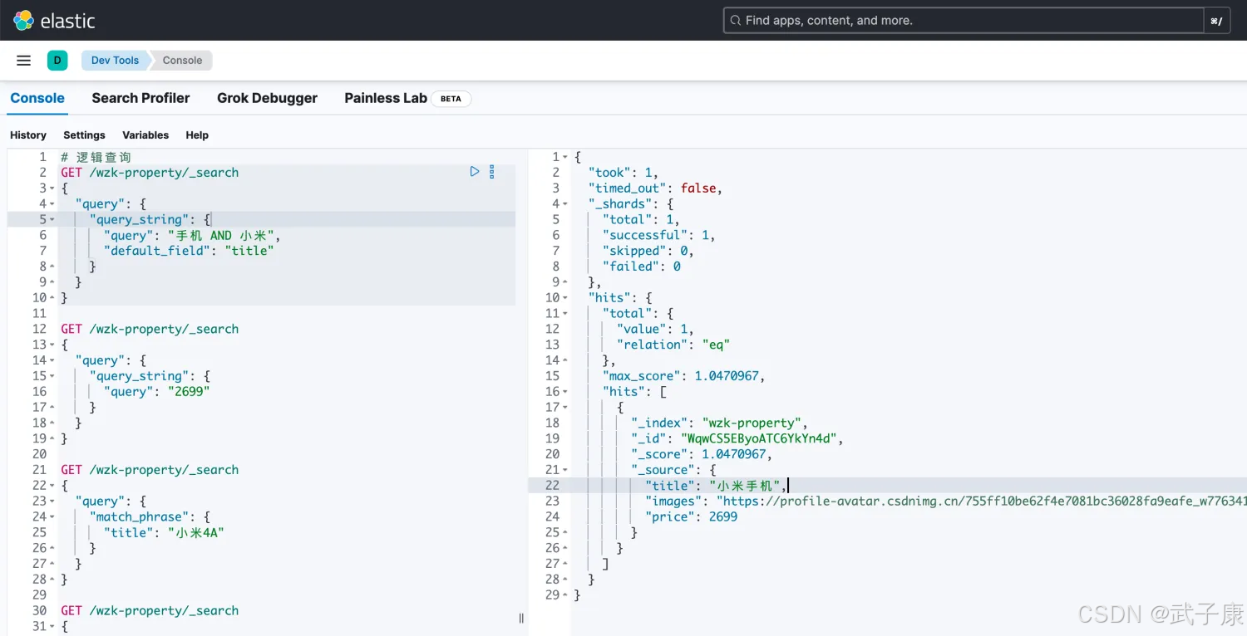Open the request options three-dot menu
Viewport: 1247px width, 636px height.
(x=491, y=172)
